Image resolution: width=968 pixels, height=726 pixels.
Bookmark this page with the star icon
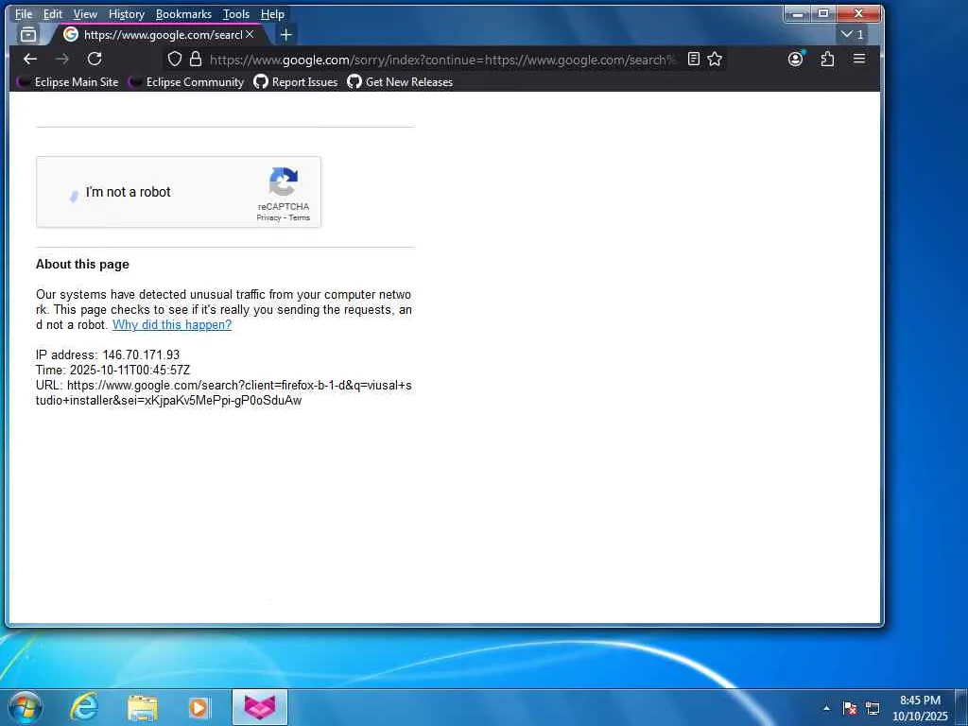[715, 60]
